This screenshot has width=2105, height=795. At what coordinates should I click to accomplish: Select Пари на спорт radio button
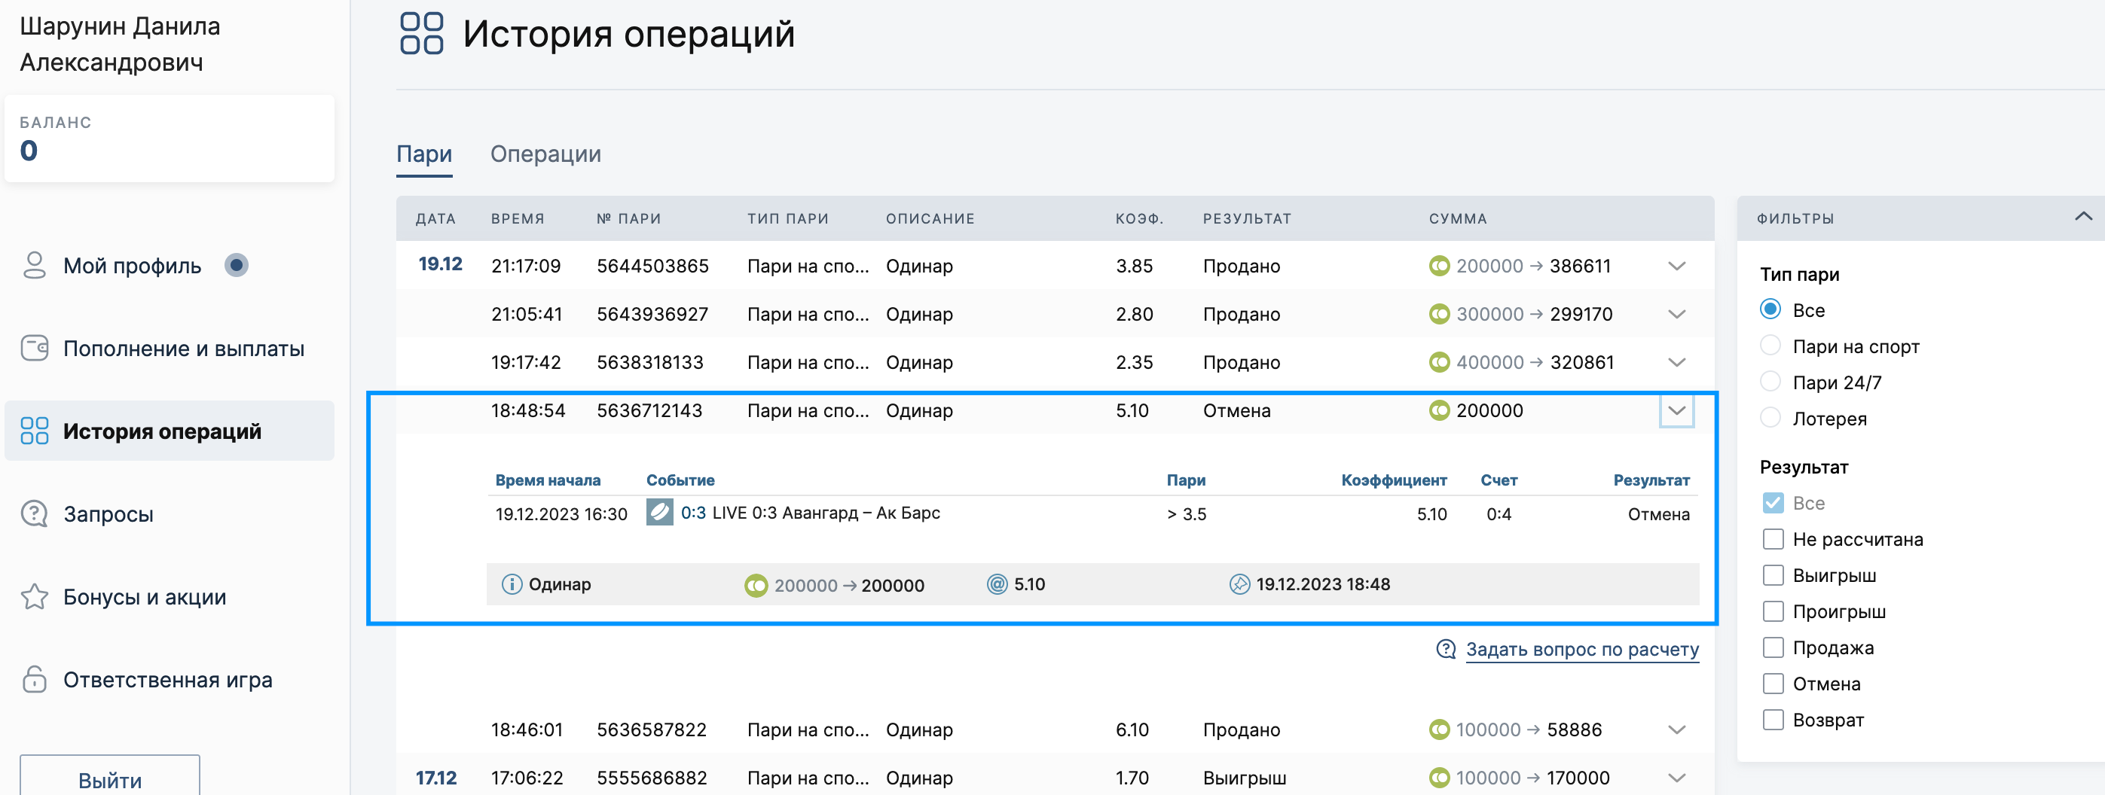tap(1770, 346)
